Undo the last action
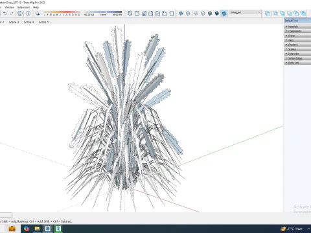 (x=5, y=14)
